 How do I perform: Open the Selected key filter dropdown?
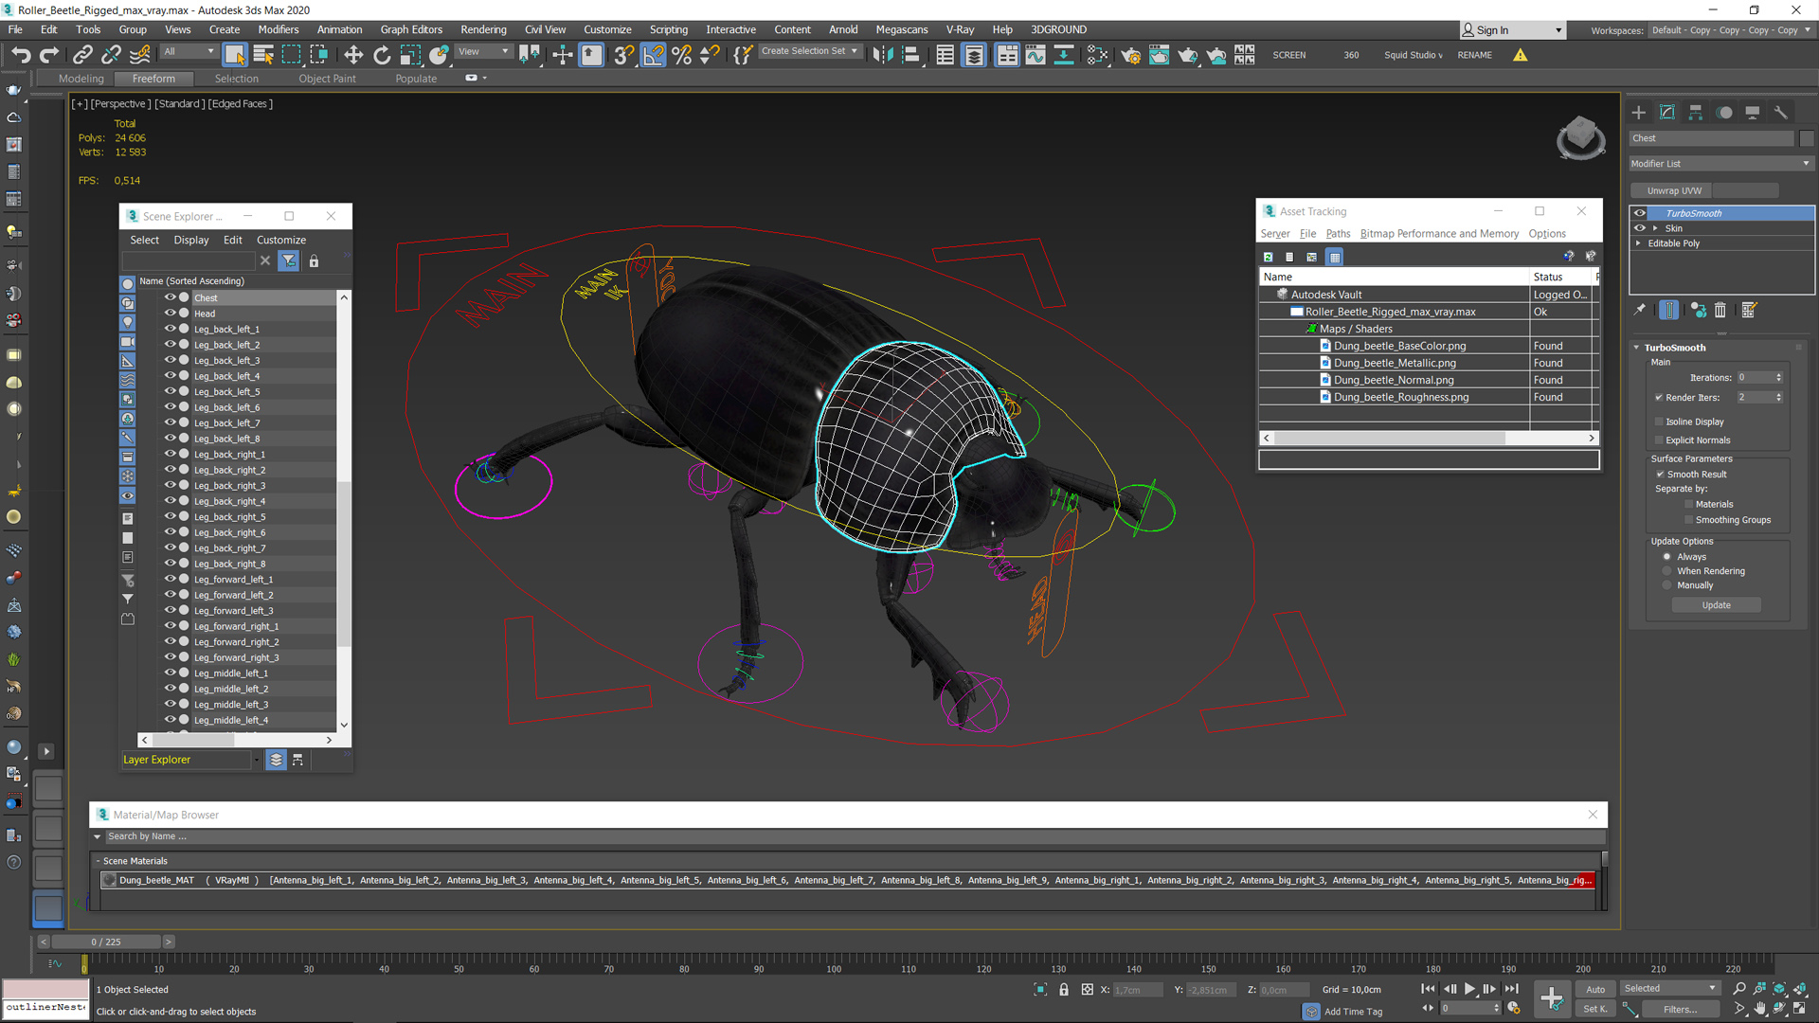coord(1670,989)
